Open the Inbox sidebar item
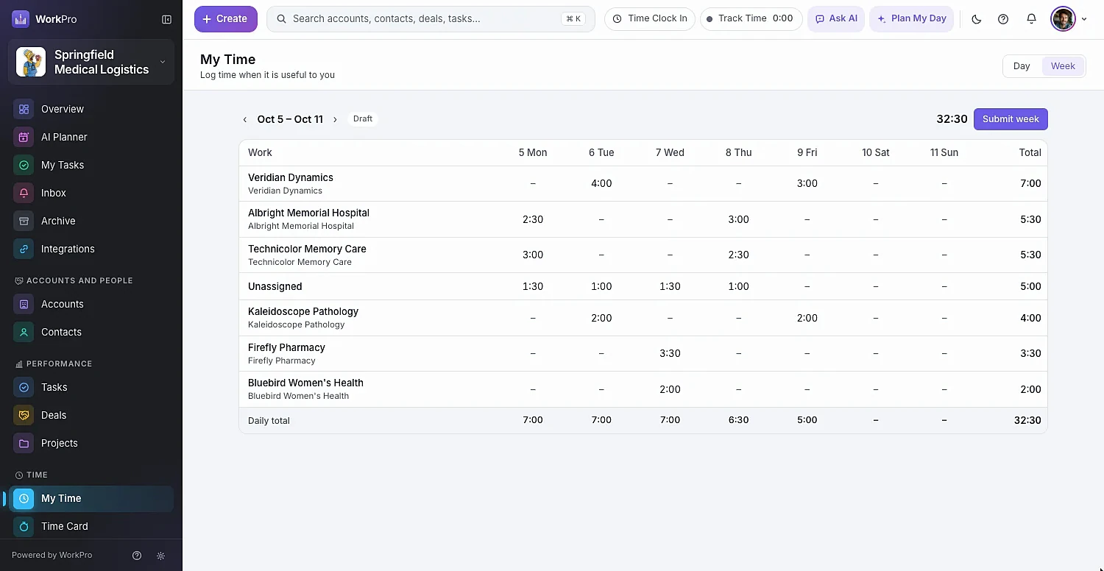Viewport: 1104px width, 571px height. click(92, 193)
